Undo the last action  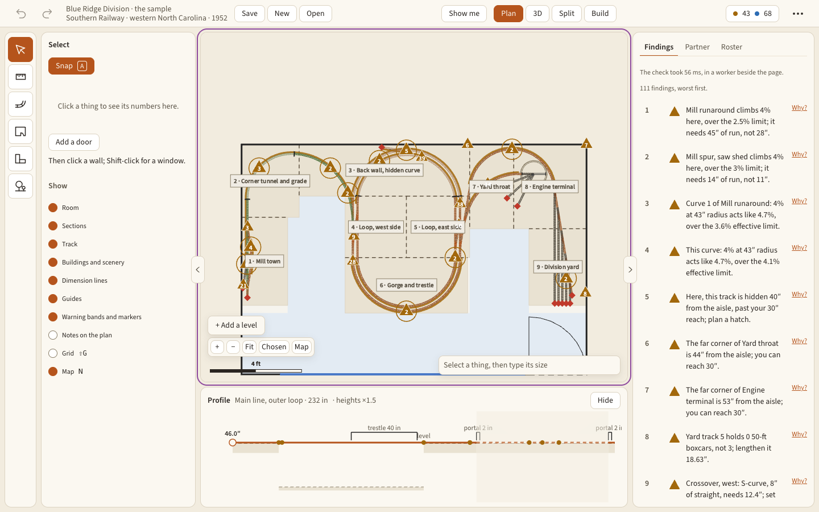21,14
